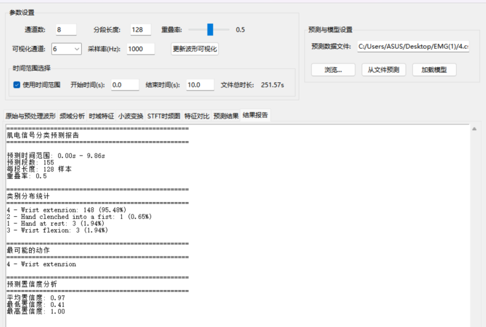Click the 更新波形可视化 button

[195, 49]
